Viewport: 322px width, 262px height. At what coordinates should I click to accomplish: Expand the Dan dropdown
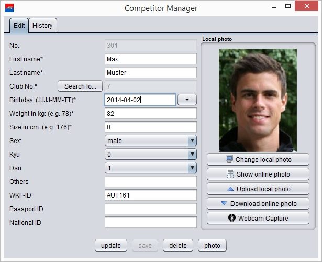click(150, 168)
